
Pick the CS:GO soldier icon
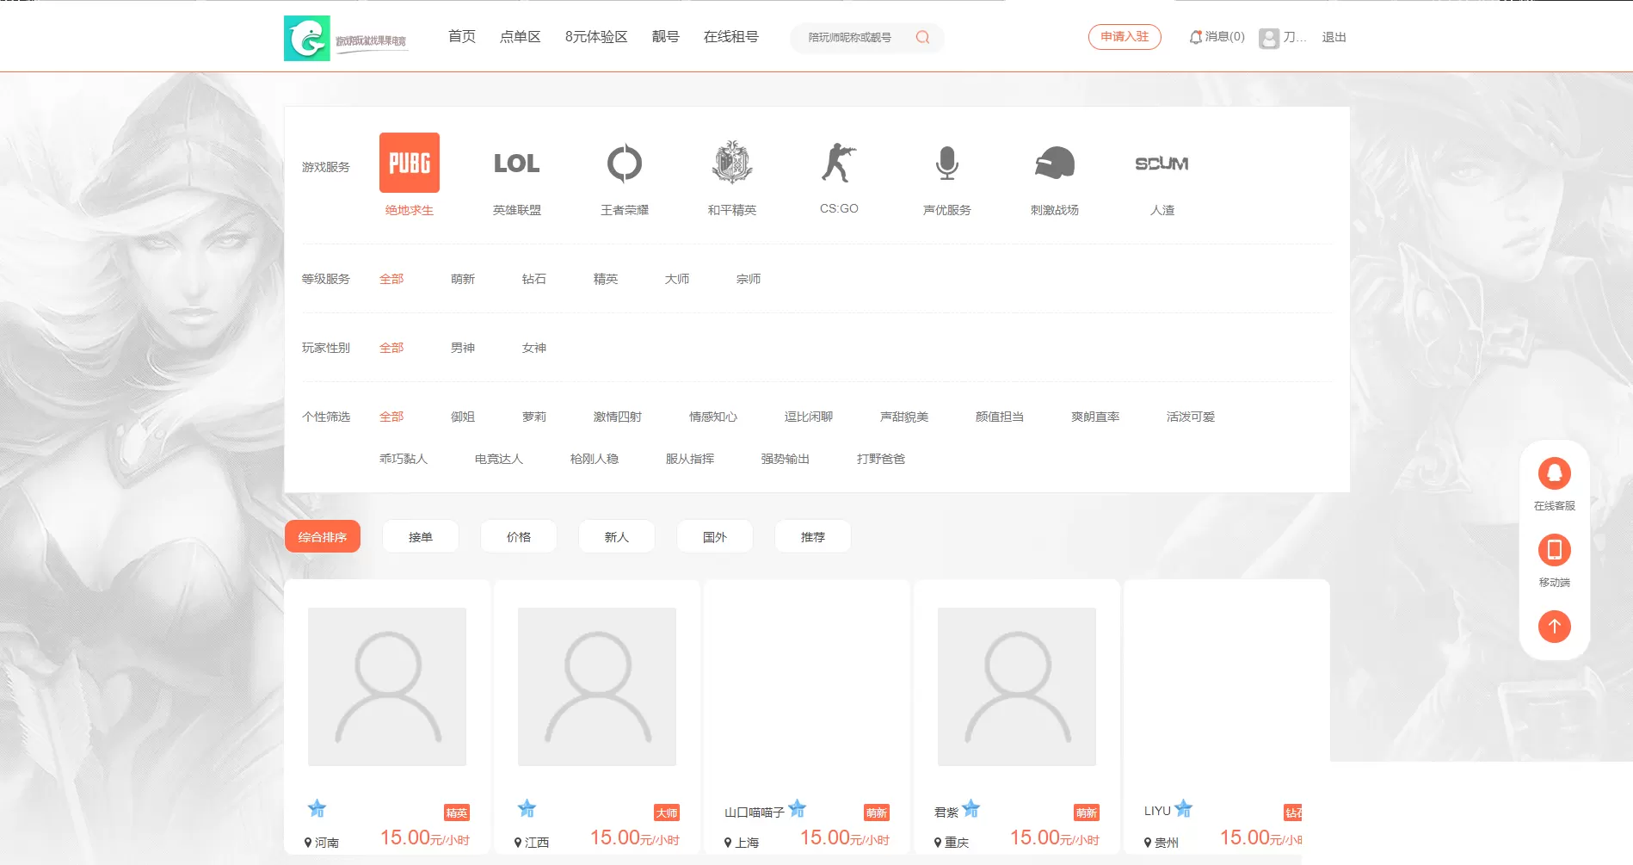coord(839,162)
